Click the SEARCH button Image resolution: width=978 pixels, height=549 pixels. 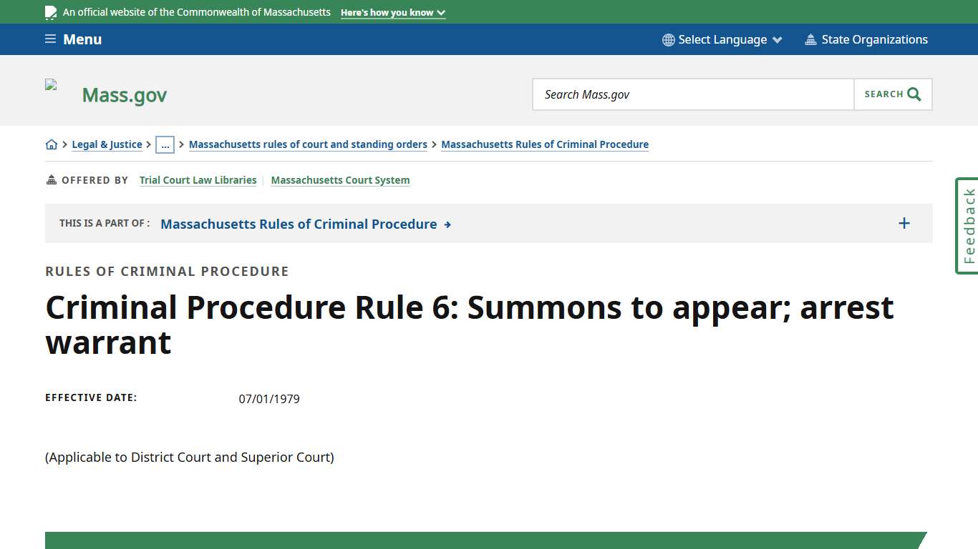pyautogui.click(x=892, y=94)
